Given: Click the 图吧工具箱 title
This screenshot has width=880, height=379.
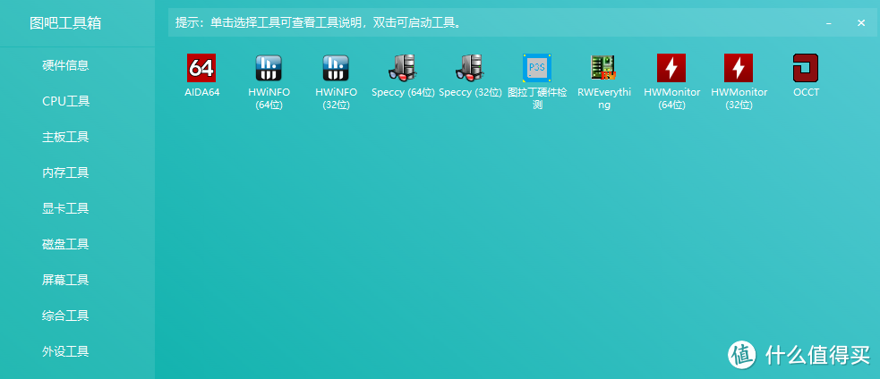Looking at the screenshot, I should [x=65, y=23].
